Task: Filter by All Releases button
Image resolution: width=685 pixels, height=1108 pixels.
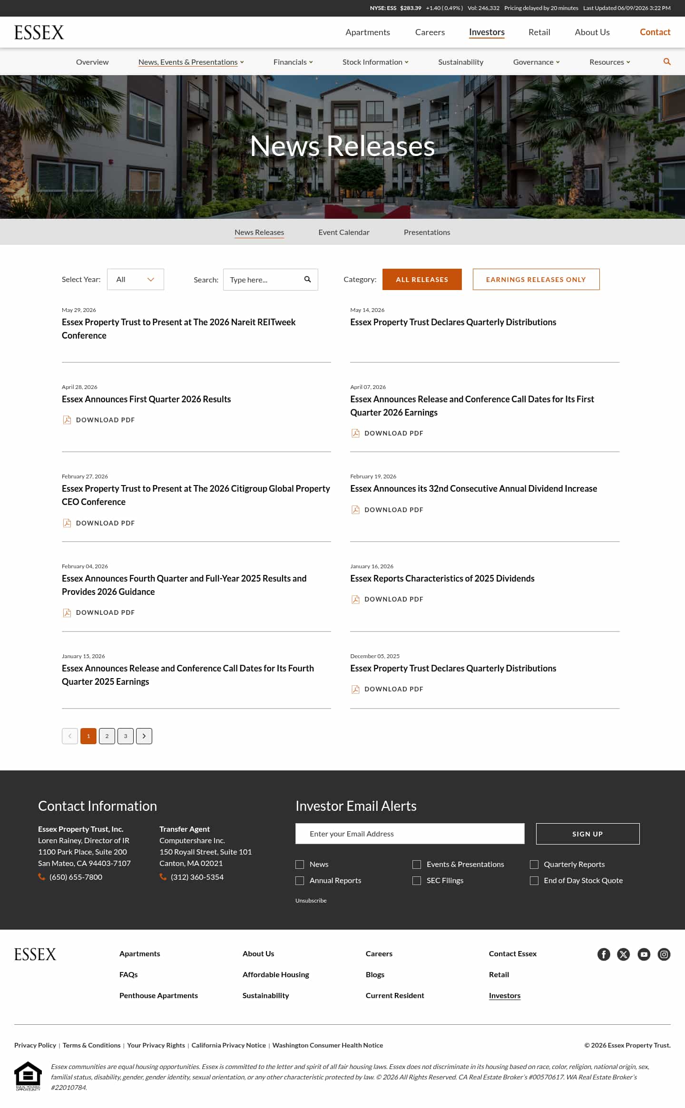Action: [x=422, y=280]
